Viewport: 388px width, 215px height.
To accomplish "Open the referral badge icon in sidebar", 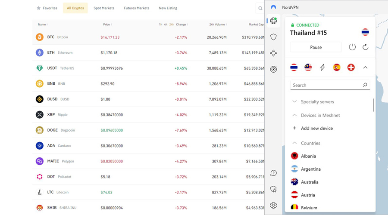I will click(273, 189).
